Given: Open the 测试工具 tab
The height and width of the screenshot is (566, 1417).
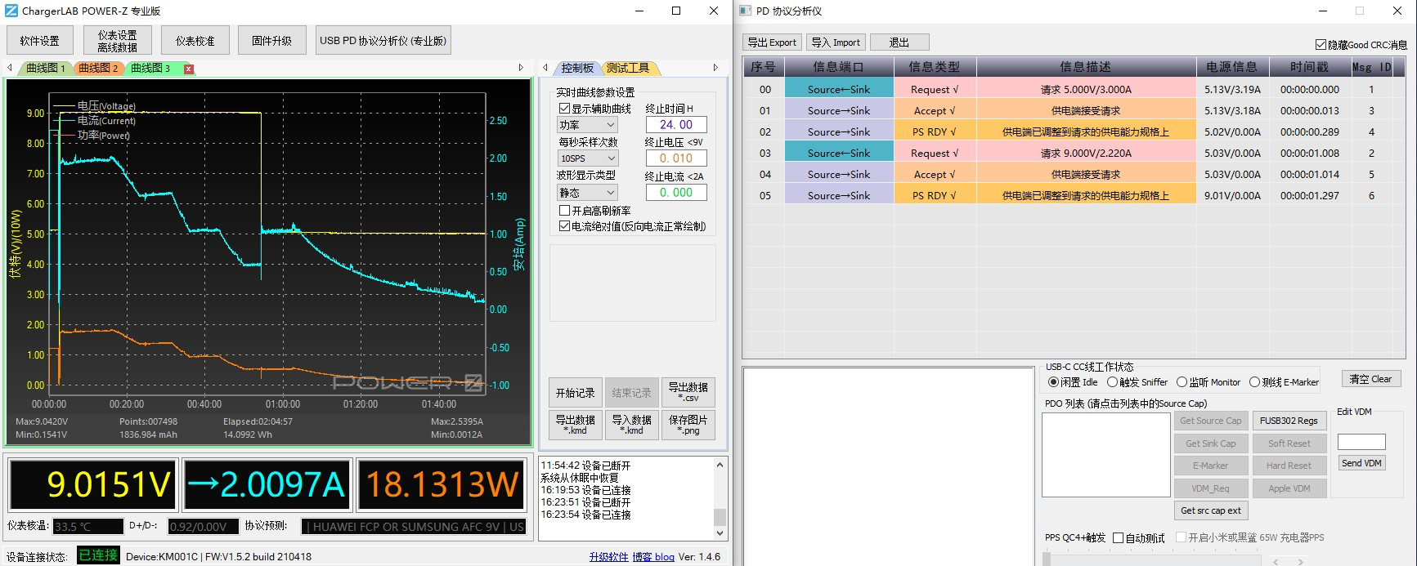Looking at the screenshot, I should (x=628, y=68).
